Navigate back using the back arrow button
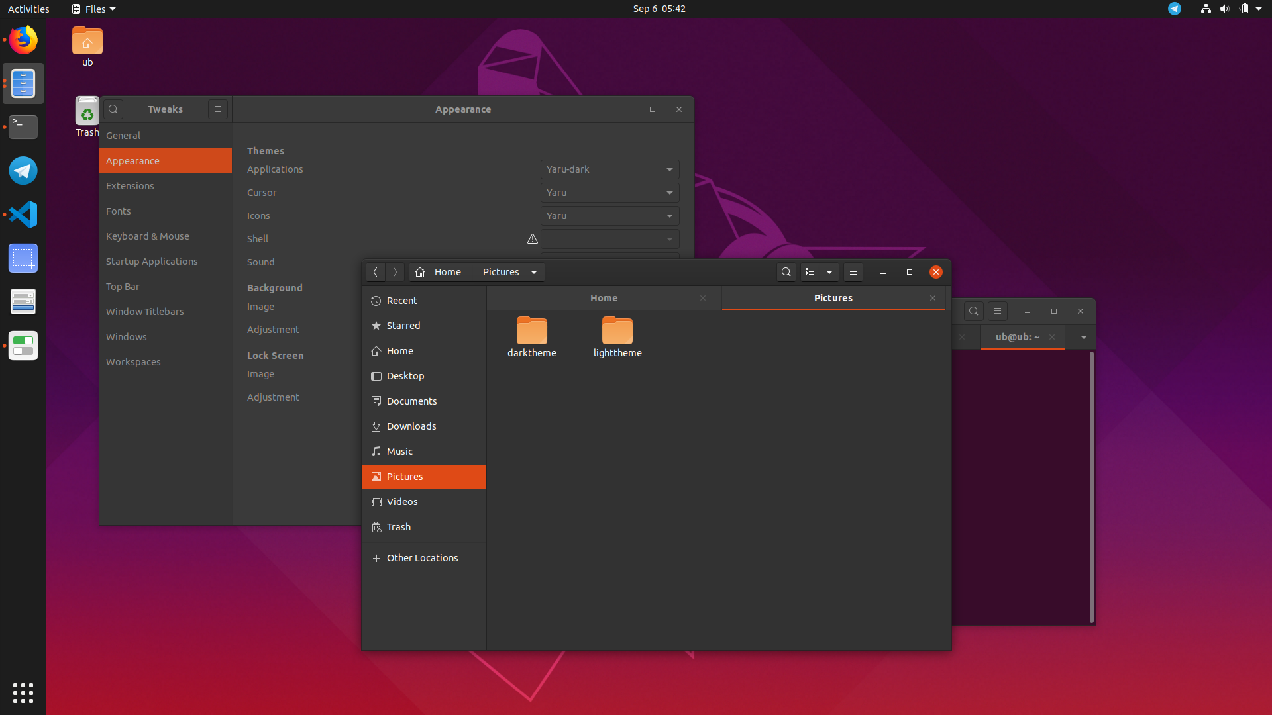 click(x=376, y=271)
